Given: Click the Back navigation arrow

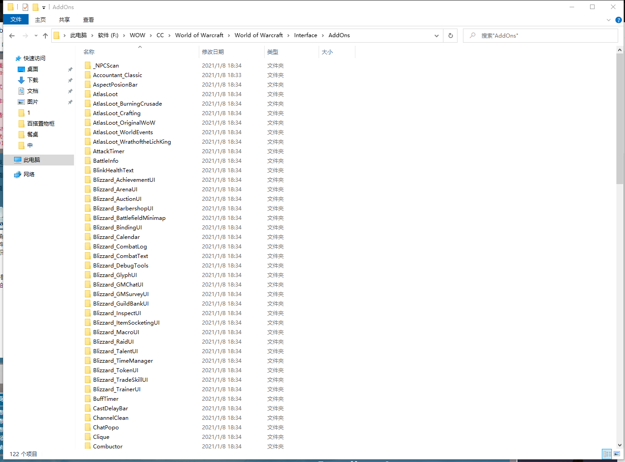Looking at the screenshot, I should pyautogui.click(x=12, y=36).
